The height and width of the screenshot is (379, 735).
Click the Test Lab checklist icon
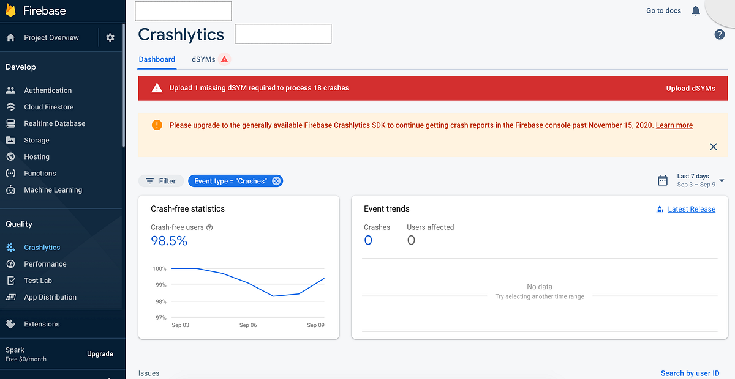coord(10,281)
